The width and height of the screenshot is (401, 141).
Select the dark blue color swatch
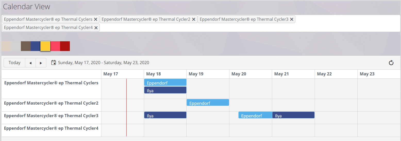click(36, 46)
